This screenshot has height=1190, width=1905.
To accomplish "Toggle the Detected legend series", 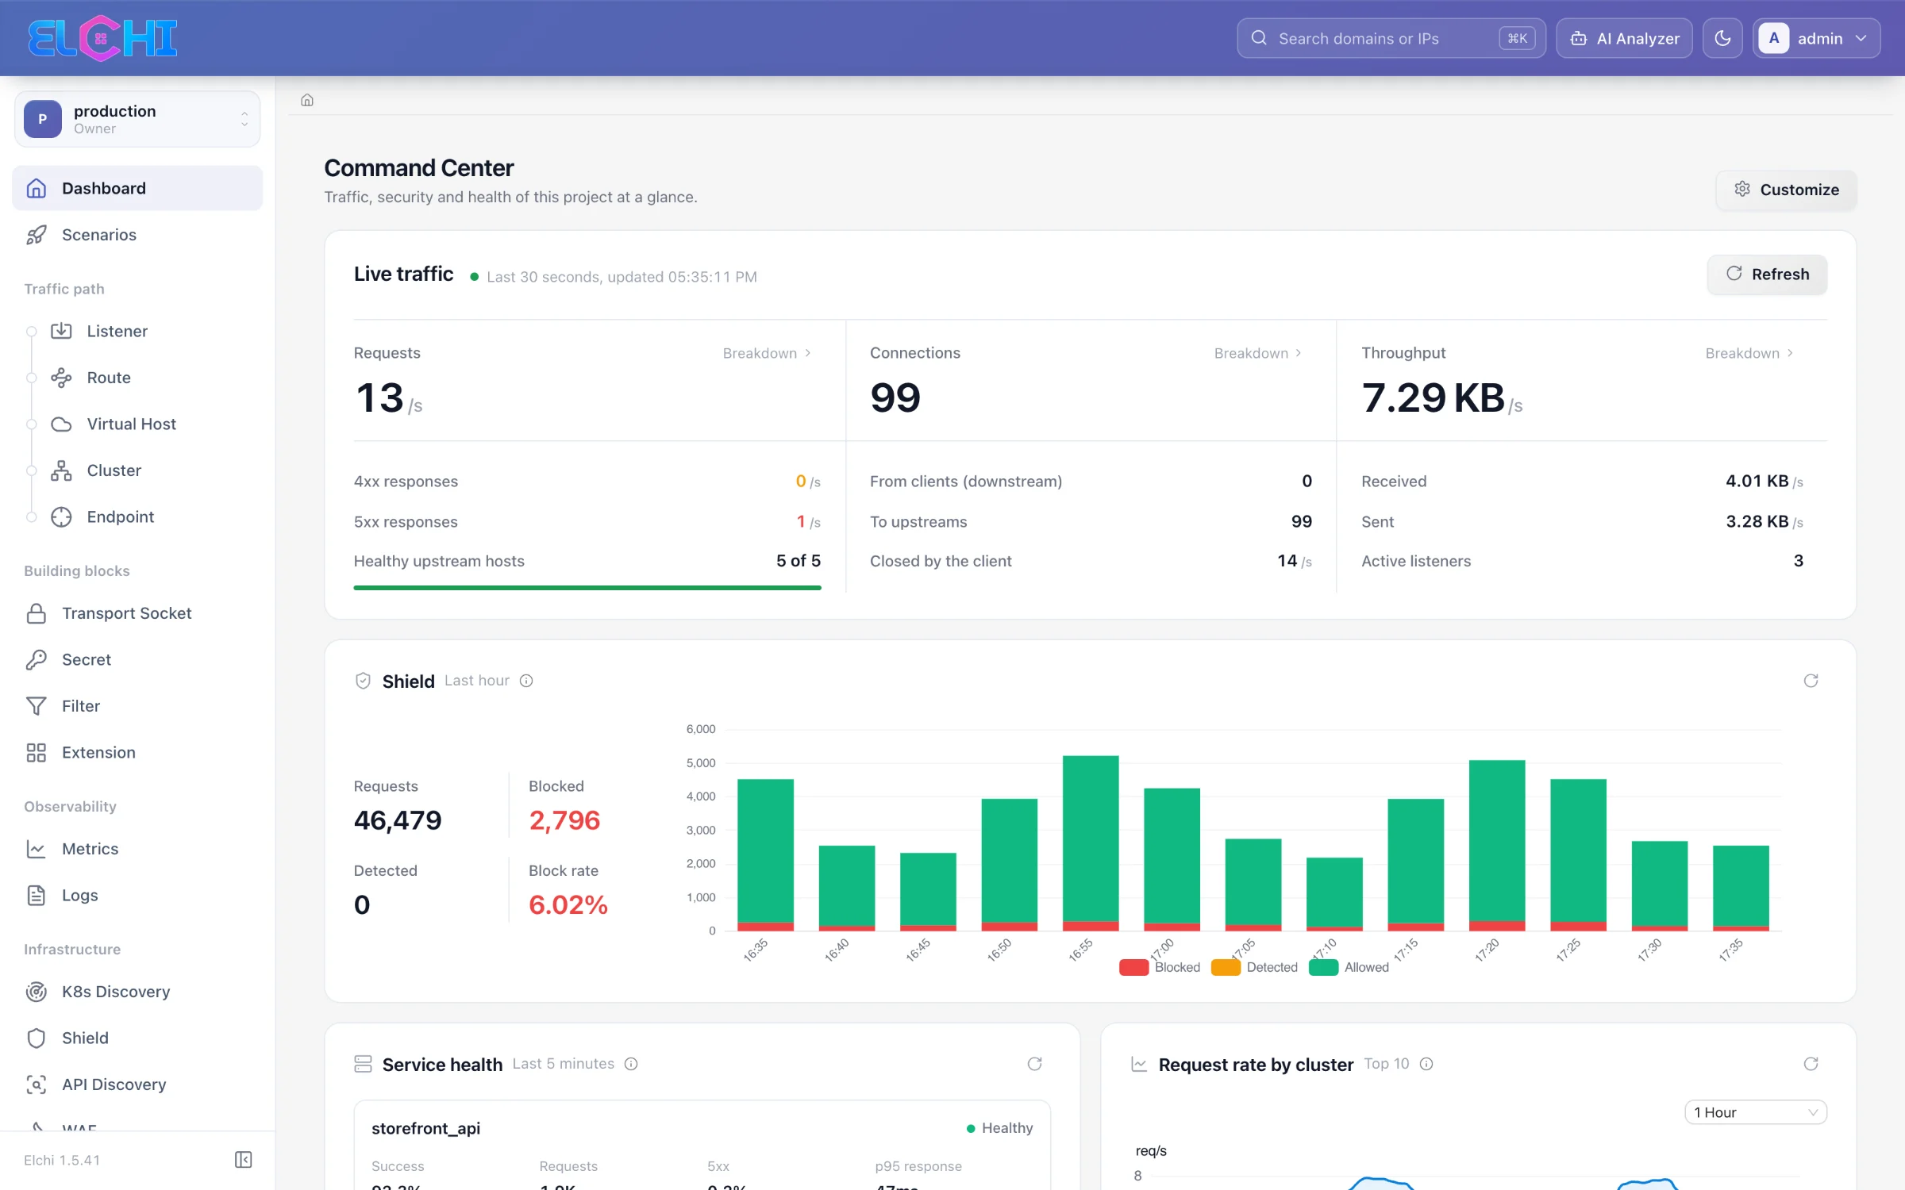I will coord(1254,967).
